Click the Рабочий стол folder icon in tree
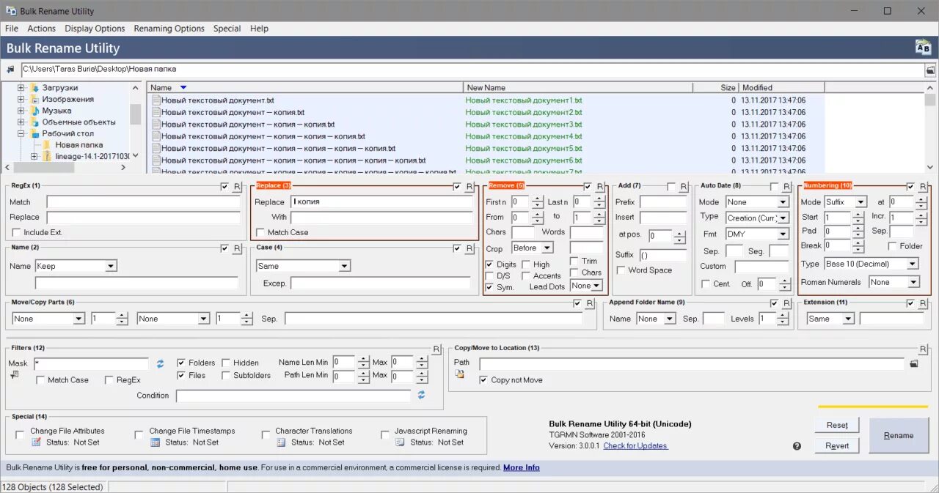 coord(34,133)
